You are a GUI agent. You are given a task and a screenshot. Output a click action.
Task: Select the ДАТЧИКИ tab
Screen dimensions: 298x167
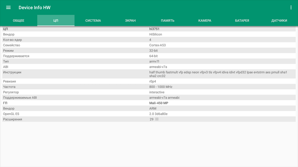coord(279,20)
